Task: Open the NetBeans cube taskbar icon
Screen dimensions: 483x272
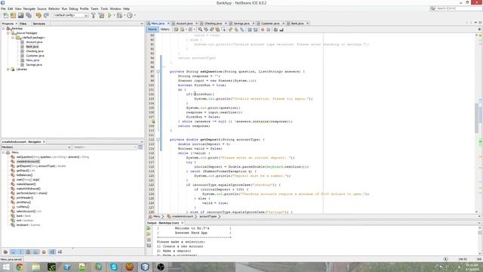Action: tap(145, 267)
